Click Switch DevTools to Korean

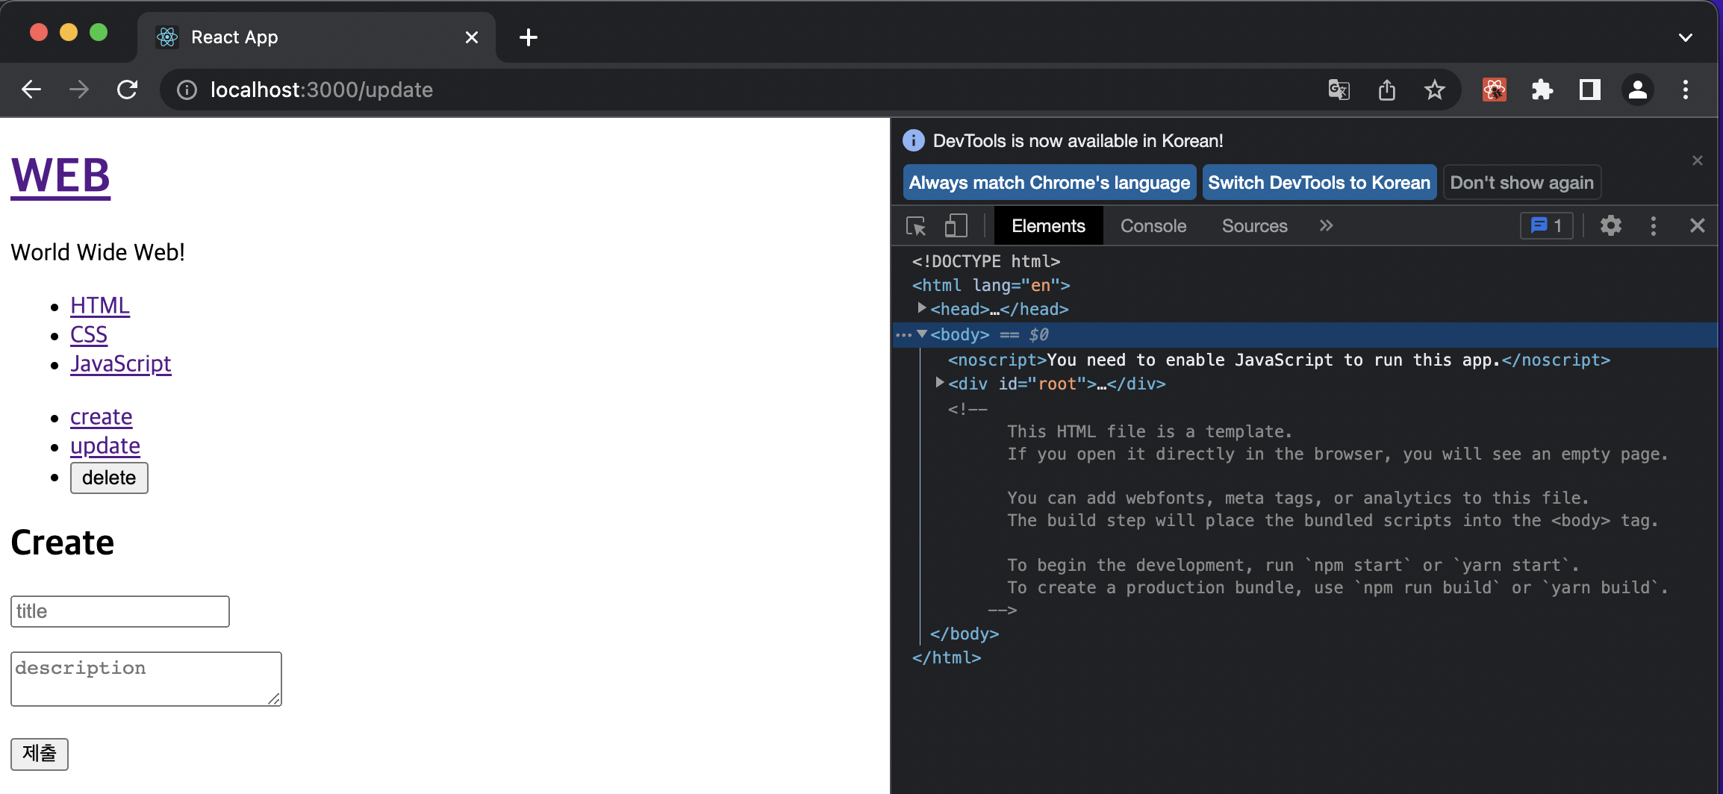click(1319, 183)
